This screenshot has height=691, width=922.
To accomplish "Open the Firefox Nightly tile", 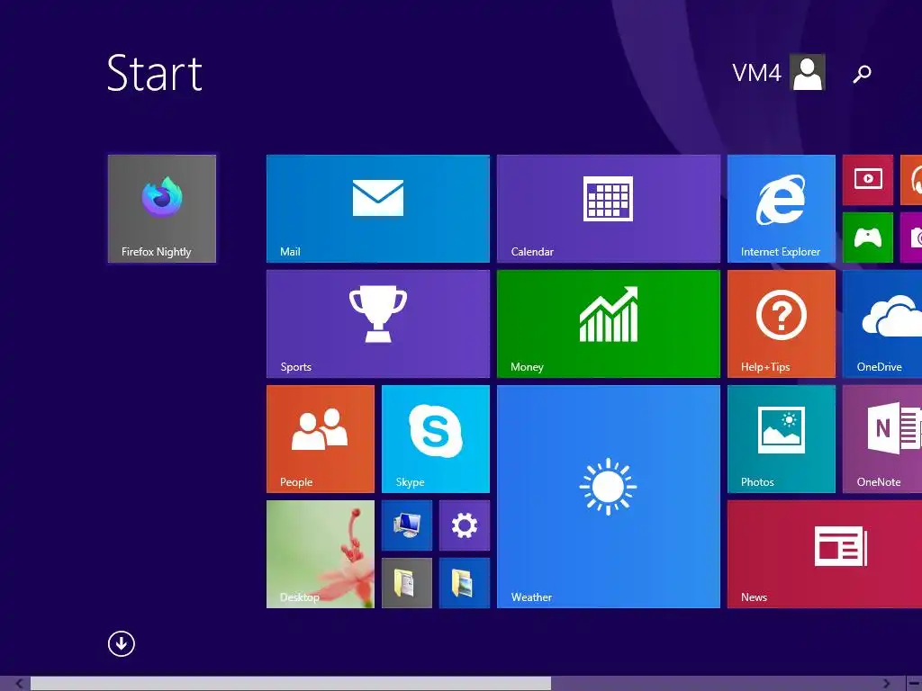I will pos(162,209).
